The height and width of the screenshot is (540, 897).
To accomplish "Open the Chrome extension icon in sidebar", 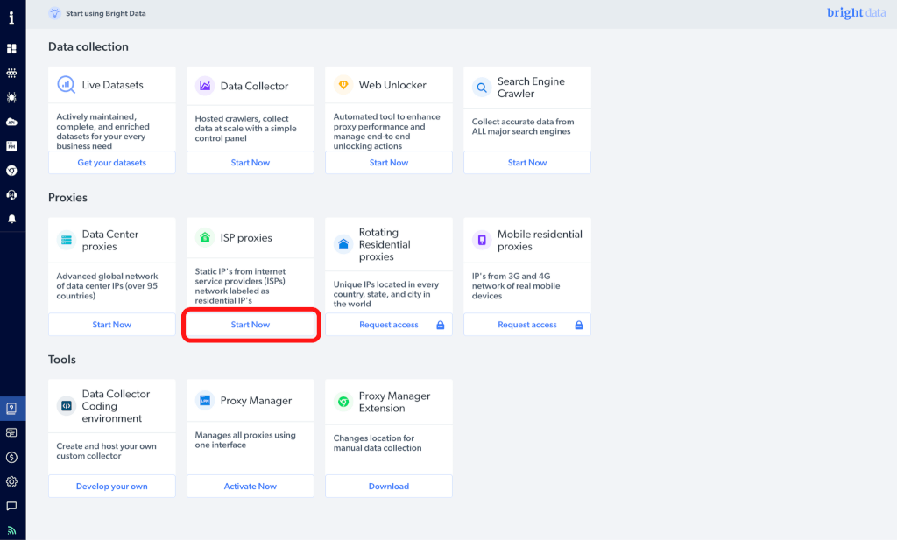I will coord(11,171).
